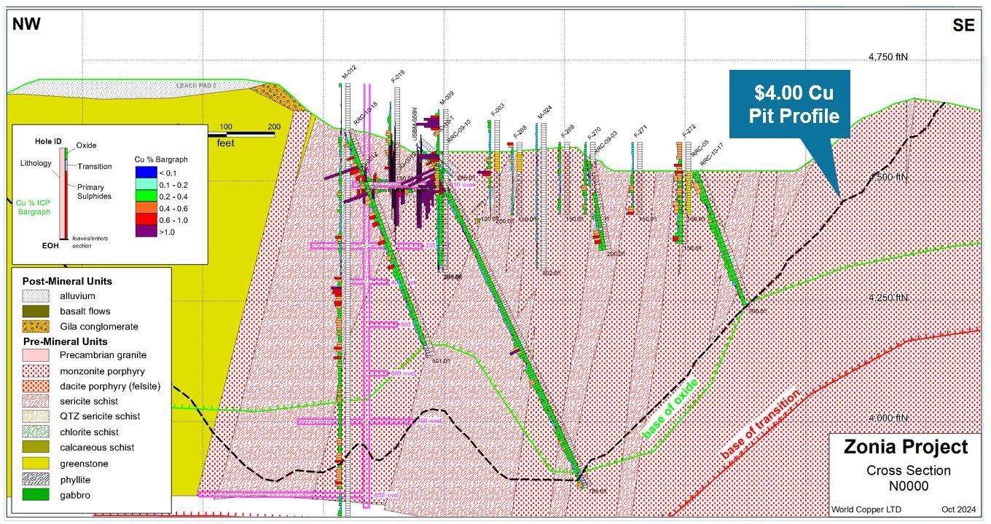Viewport: 991px width, 524px height.
Task: Click the red 'base of transition' label
Action: pyautogui.click(x=760, y=424)
